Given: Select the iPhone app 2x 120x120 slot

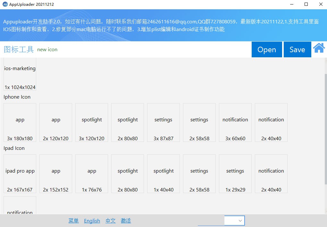Looking at the screenshot, I should [56, 122].
